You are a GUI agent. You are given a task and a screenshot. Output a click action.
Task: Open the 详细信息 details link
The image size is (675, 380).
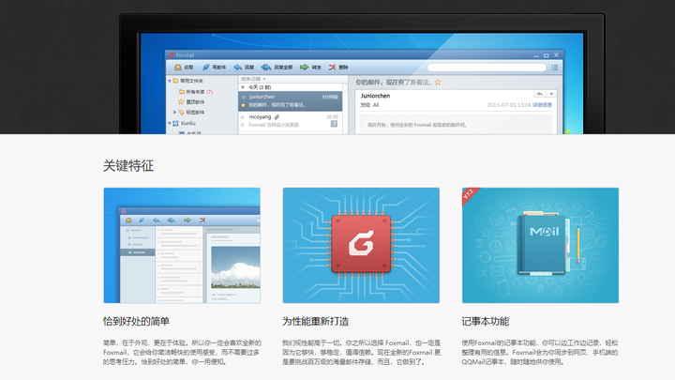click(542, 105)
